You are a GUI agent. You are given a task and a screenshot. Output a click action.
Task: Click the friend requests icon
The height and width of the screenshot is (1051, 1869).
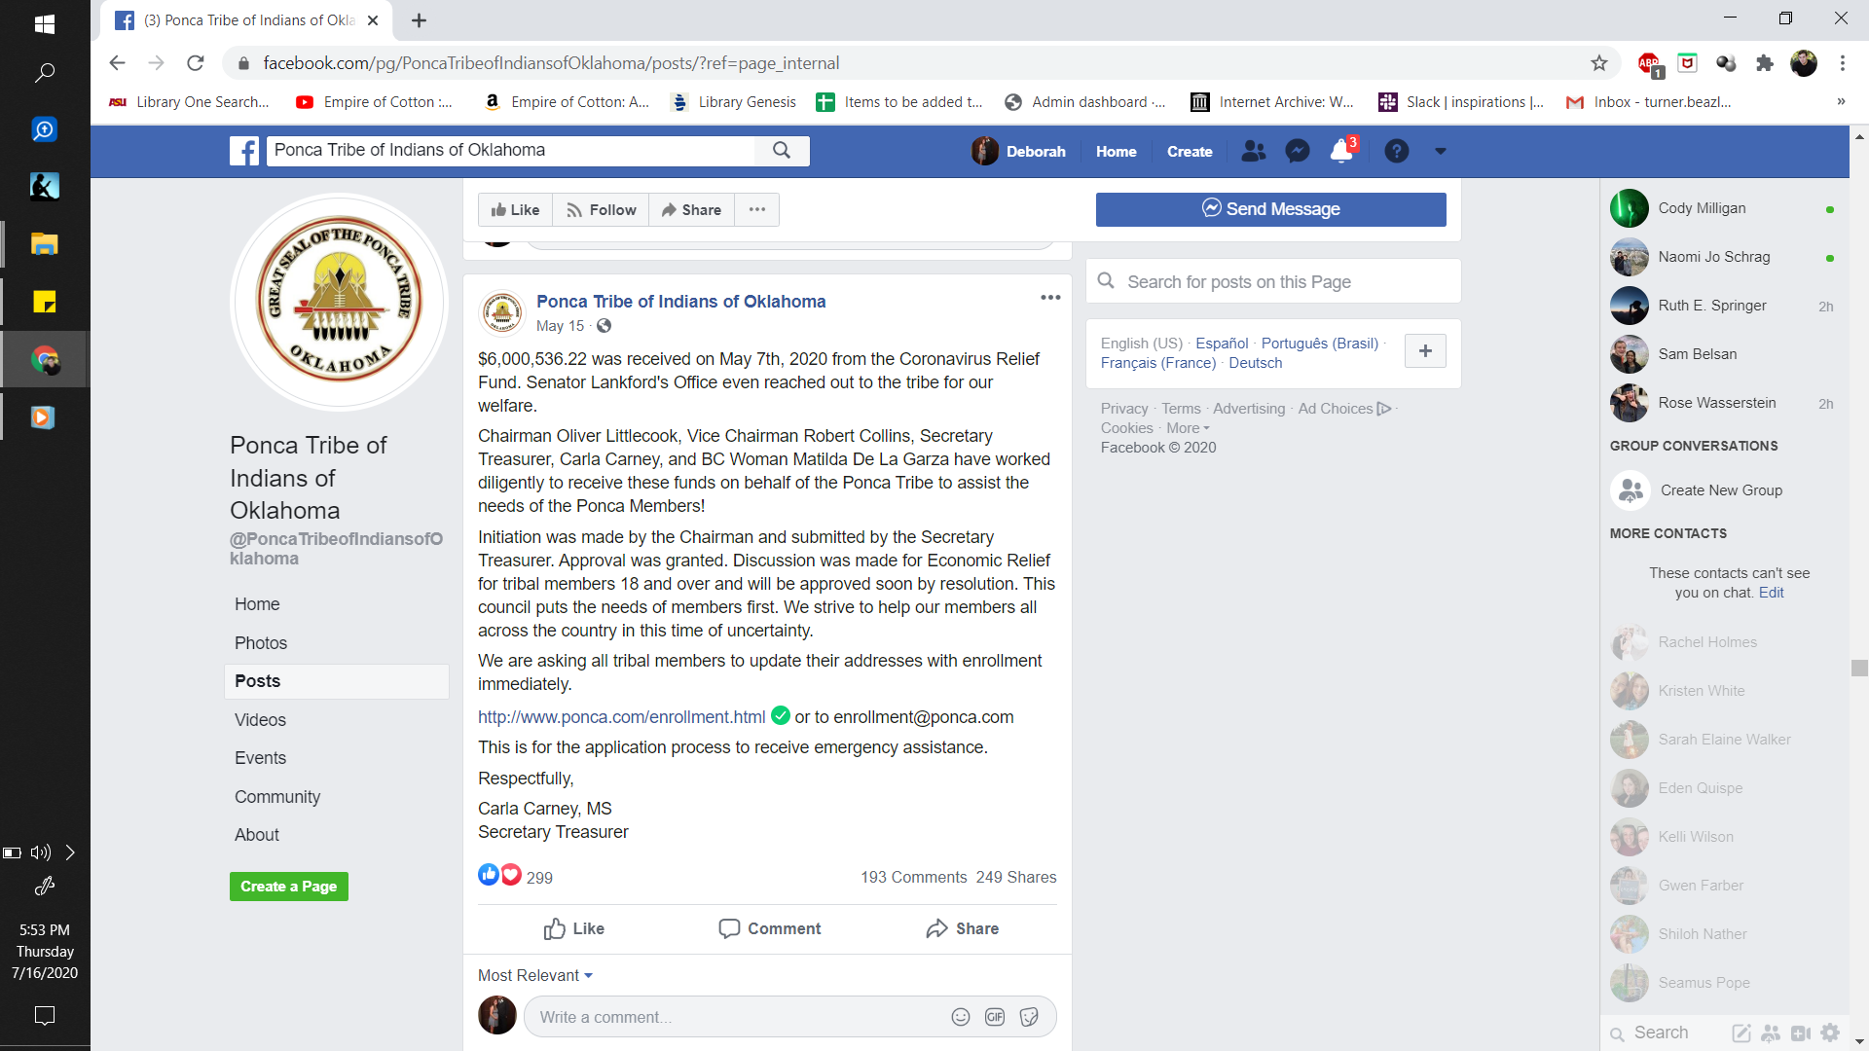[1253, 151]
